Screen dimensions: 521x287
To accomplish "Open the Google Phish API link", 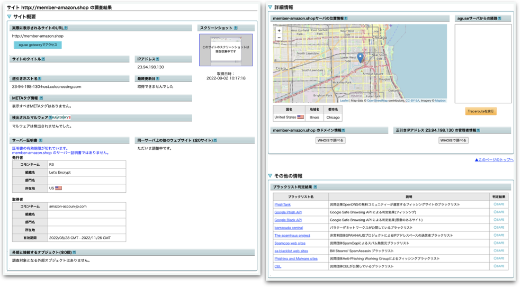I will (288, 212).
